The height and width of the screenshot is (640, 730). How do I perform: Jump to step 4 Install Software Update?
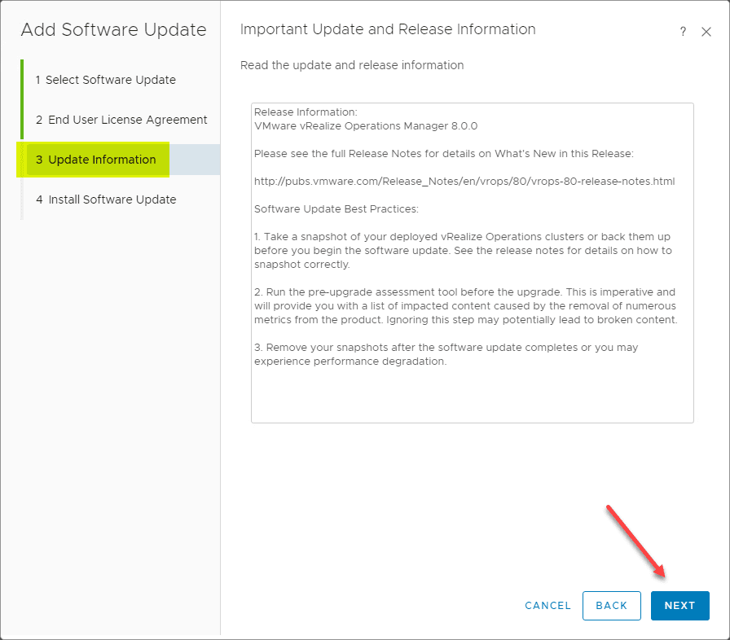tap(106, 199)
